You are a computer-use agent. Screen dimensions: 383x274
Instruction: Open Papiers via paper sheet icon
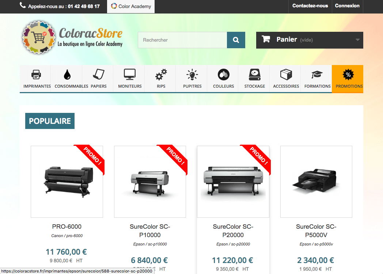point(99,74)
